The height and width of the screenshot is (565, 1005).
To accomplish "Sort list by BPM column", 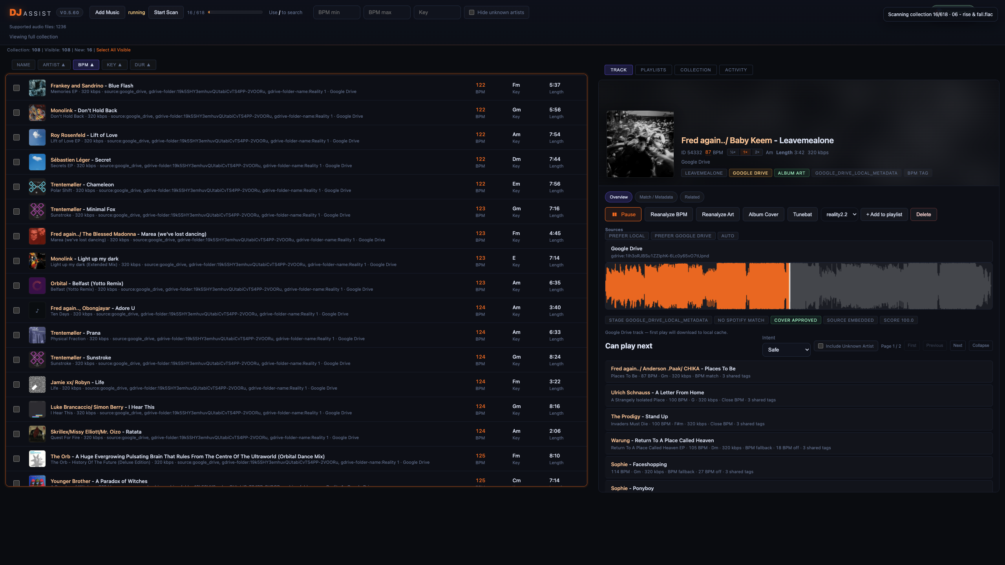I will point(86,65).
